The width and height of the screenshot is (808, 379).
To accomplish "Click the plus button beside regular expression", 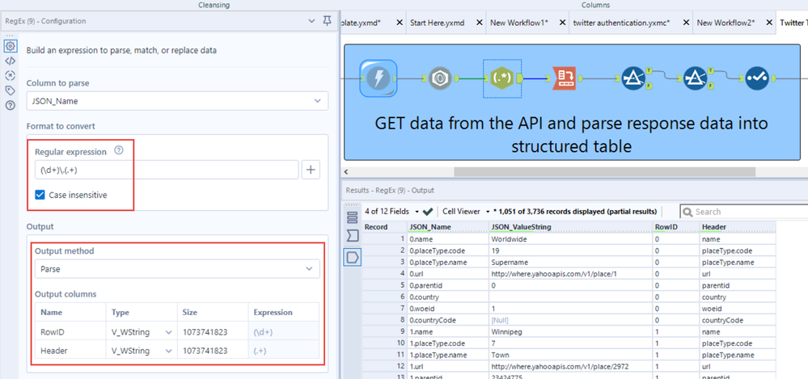I will coord(311,170).
